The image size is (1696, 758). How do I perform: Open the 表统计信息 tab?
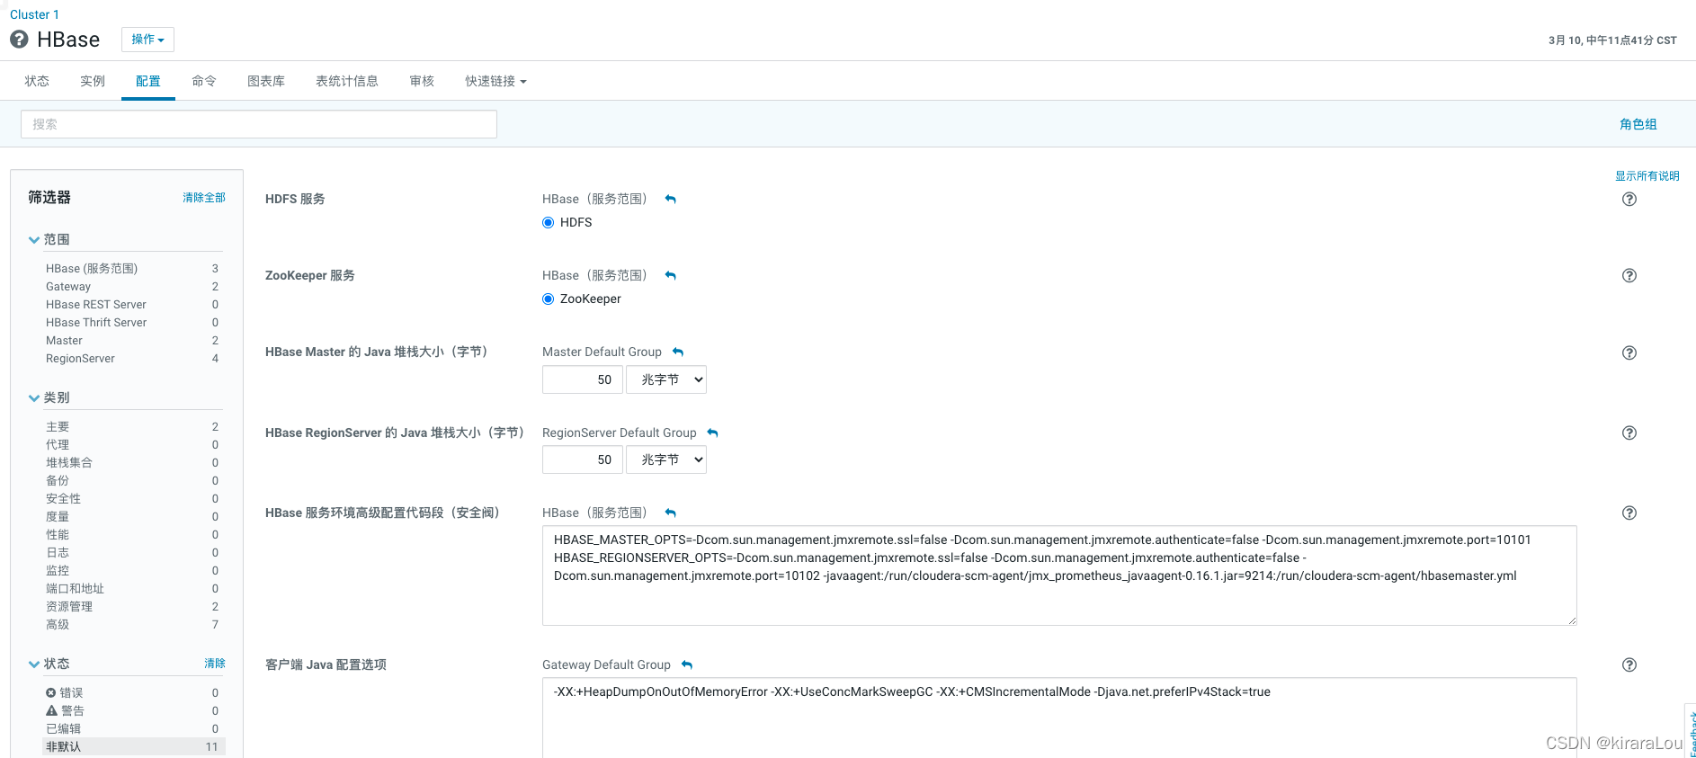point(347,81)
